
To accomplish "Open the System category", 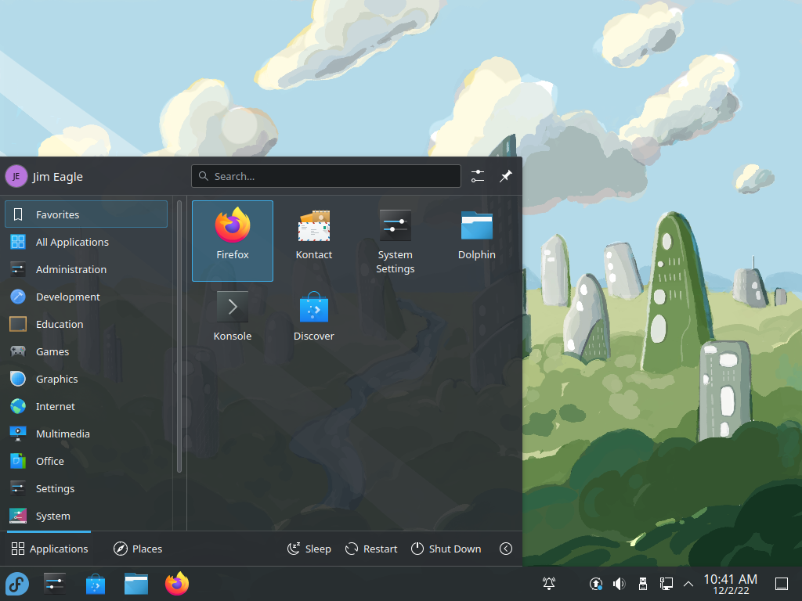I will point(86,516).
